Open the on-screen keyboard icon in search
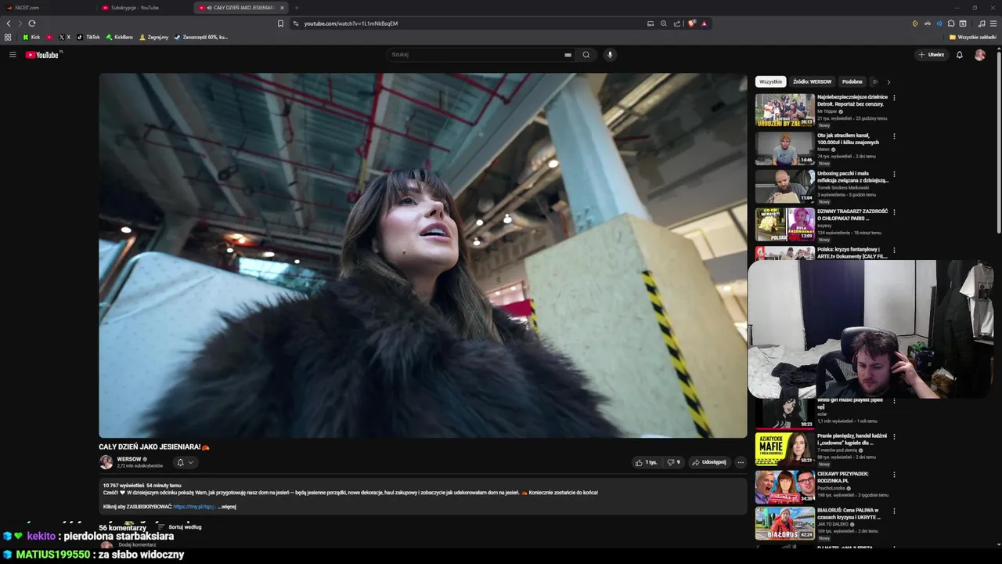This screenshot has height=564, width=1002. [568, 55]
